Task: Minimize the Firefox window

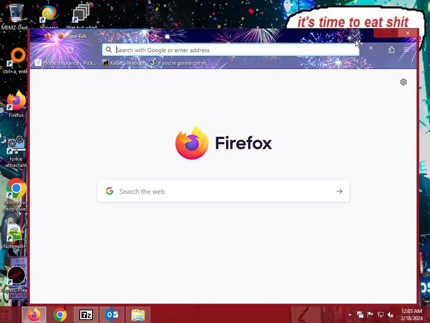Action: coord(380,33)
